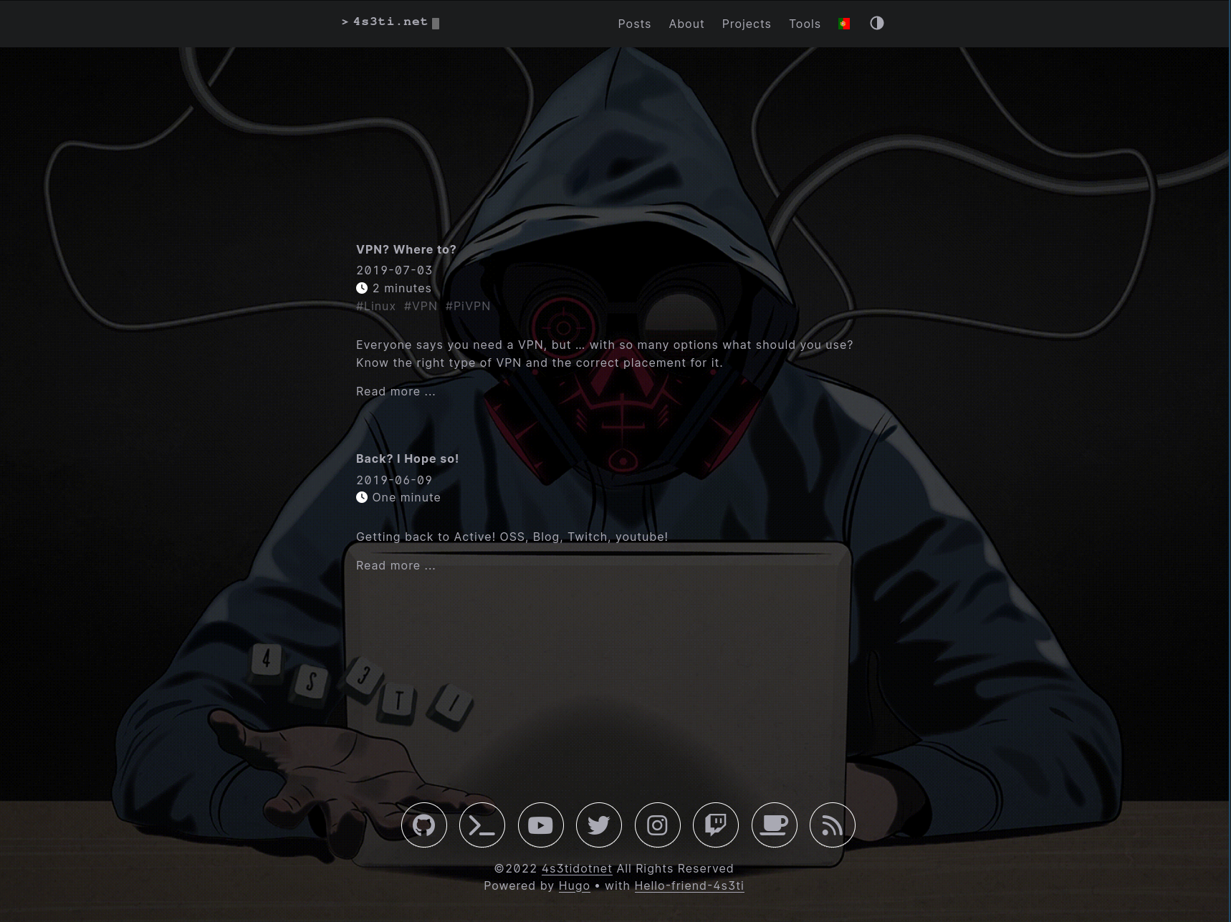Open the About menu item

(x=686, y=24)
